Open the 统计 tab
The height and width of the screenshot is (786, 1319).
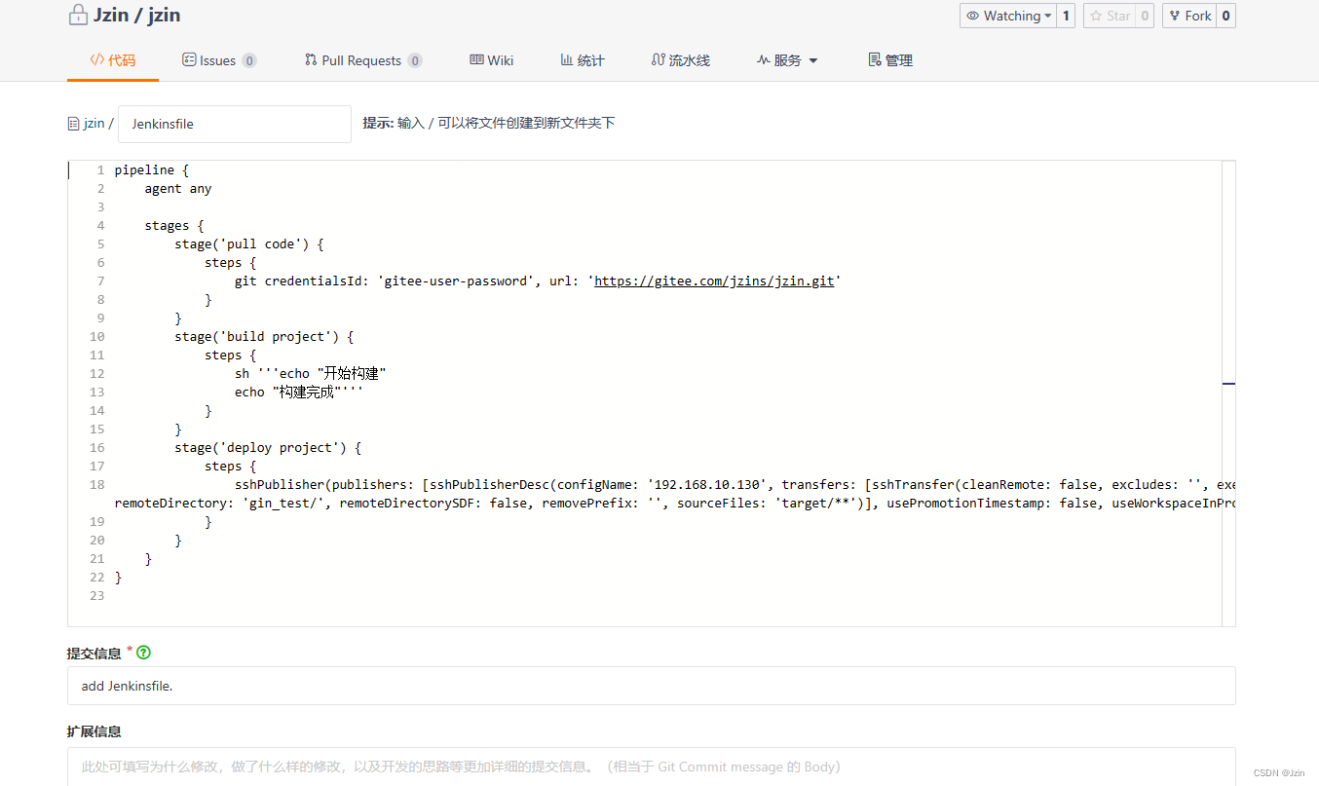point(583,60)
